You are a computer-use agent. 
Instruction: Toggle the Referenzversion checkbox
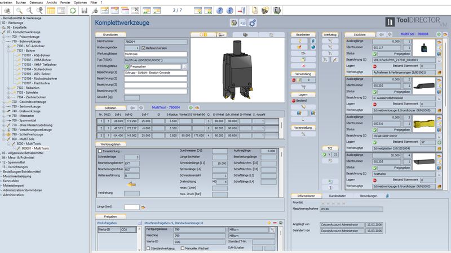(143, 48)
